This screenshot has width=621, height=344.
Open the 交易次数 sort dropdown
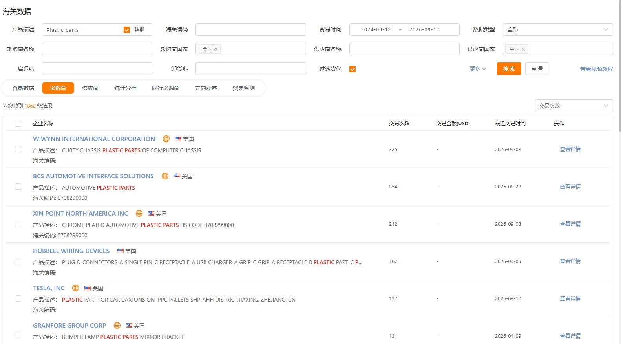[574, 106]
